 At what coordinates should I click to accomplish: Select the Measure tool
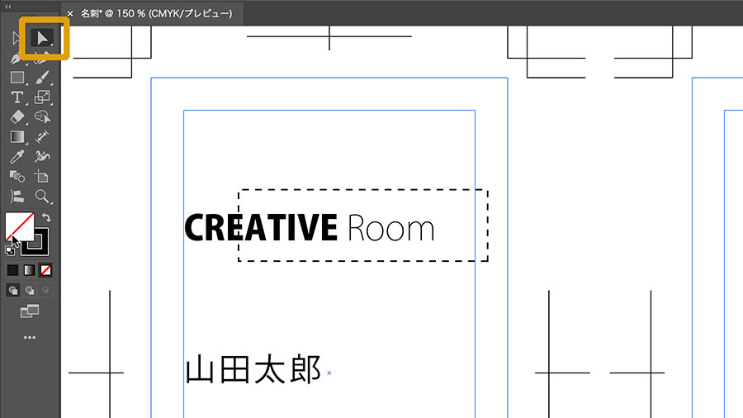(x=42, y=137)
